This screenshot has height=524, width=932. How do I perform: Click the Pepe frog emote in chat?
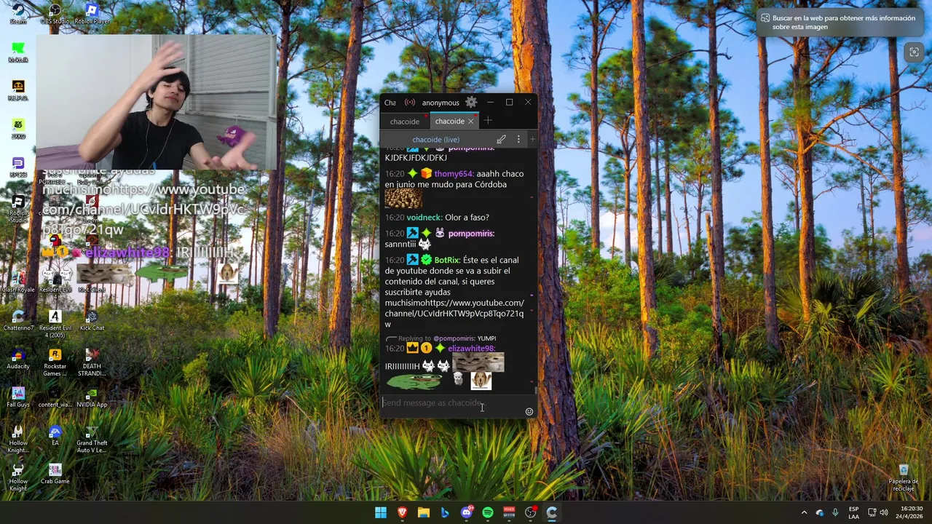click(x=414, y=381)
